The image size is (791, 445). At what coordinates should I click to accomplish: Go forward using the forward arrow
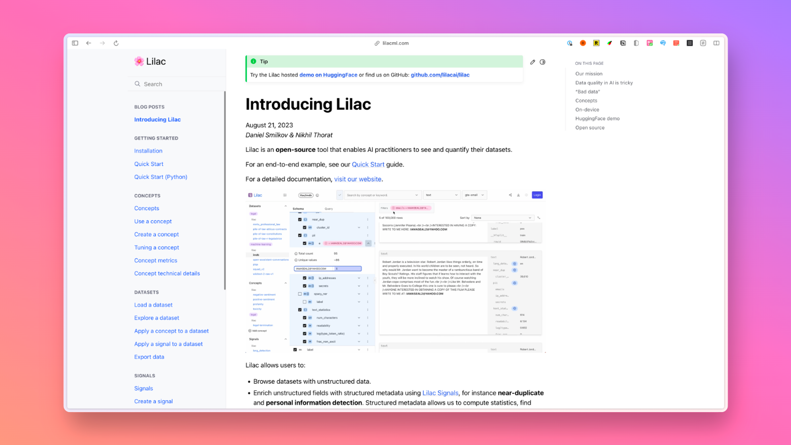click(x=102, y=43)
